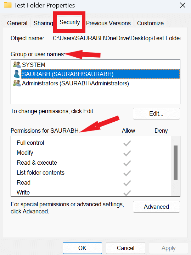
Task: Open the General tab
Action: point(17,23)
